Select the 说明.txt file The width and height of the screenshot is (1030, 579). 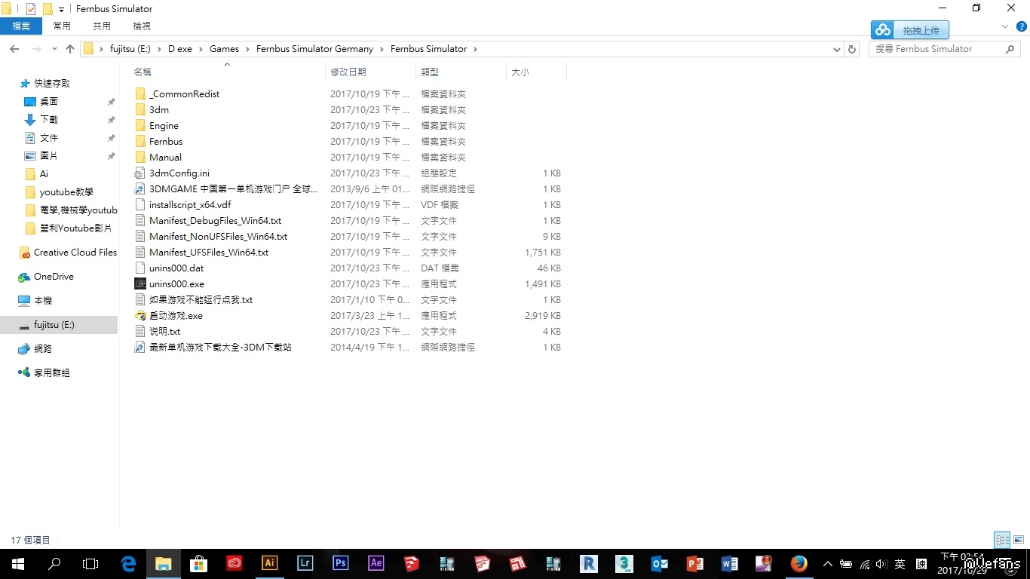[x=164, y=332]
